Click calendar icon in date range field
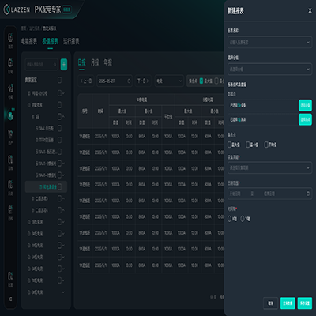 pos(308,194)
